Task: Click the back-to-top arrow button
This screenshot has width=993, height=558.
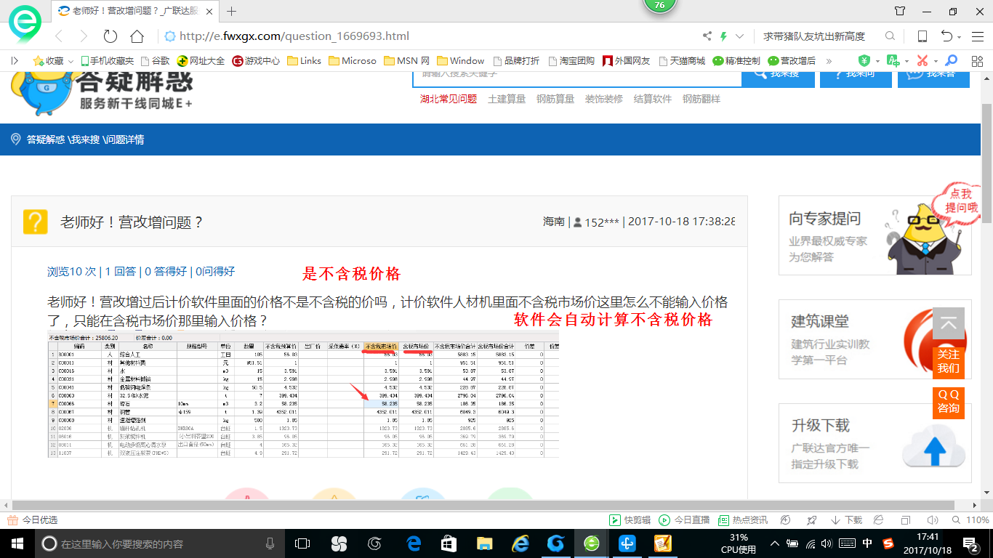Action: pos(949,323)
